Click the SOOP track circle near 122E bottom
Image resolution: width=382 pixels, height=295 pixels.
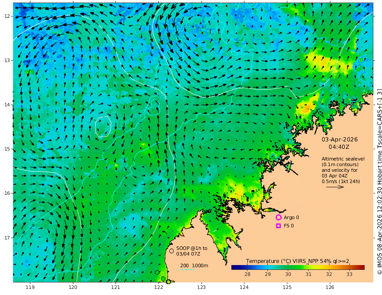(158, 272)
